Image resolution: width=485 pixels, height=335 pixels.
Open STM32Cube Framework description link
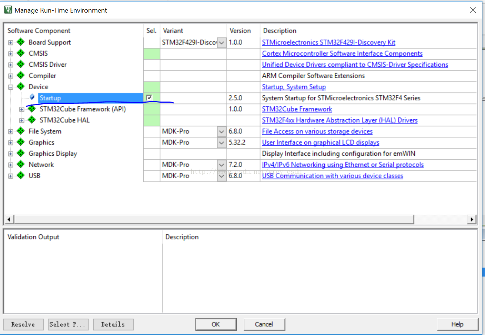click(x=297, y=109)
